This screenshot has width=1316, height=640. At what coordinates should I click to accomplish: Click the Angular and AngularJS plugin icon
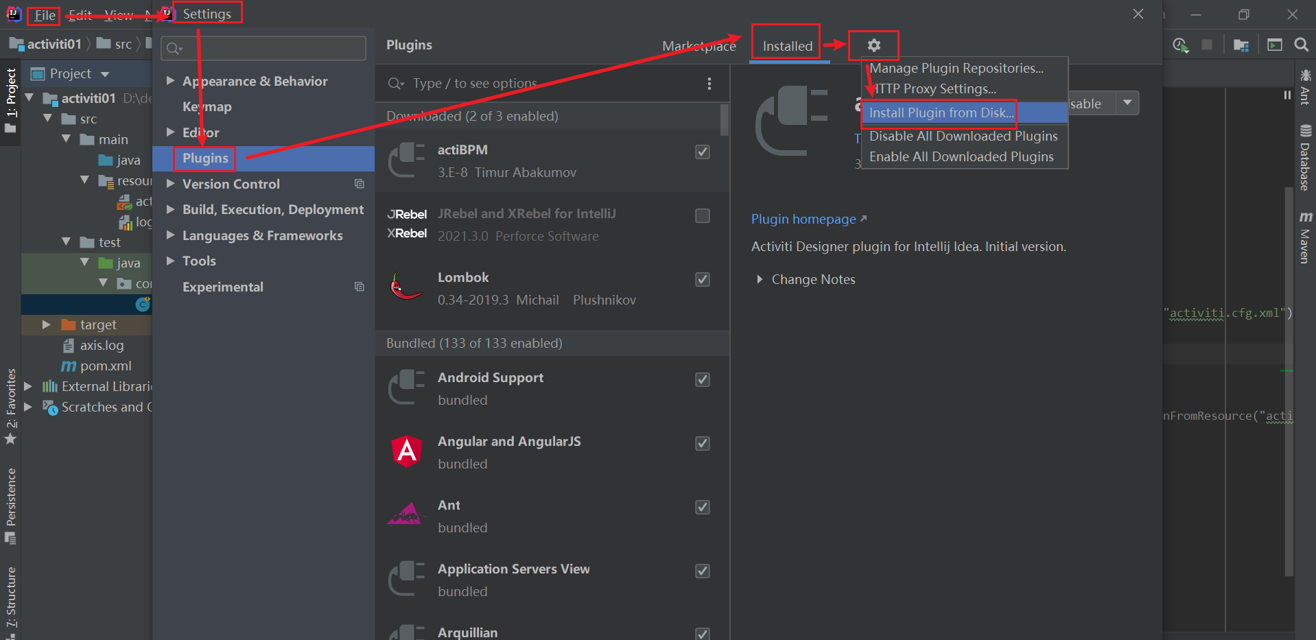pyautogui.click(x=407, y=451)
